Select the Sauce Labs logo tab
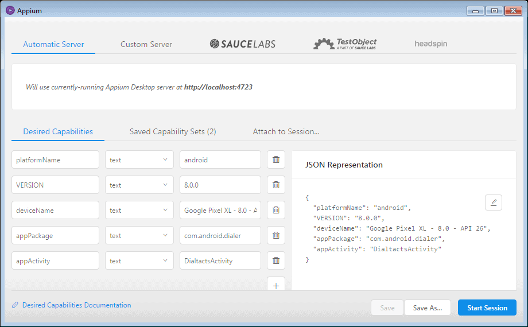 (242, 44)
